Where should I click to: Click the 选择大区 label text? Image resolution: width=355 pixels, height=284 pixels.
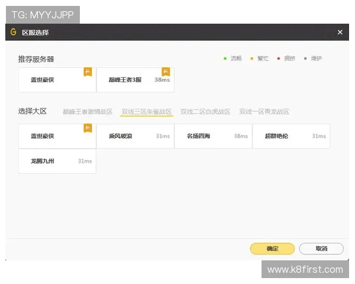(33, 111)
